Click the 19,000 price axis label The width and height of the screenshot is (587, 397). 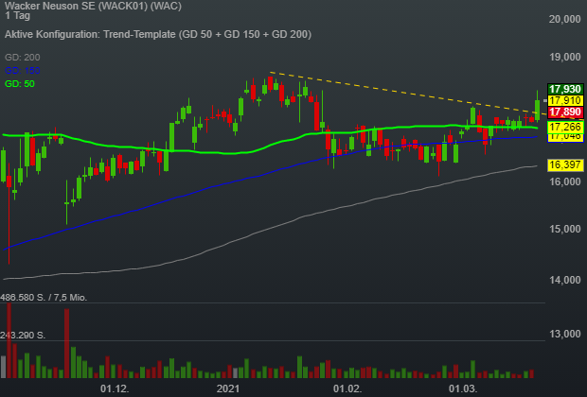point(564,57)
